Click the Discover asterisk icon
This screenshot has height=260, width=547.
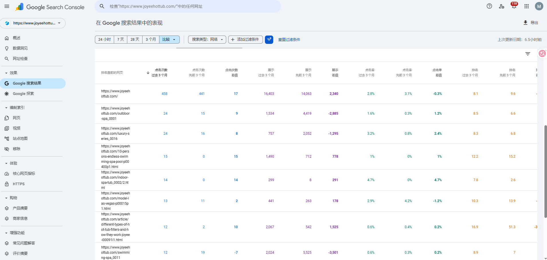click(x=7, y=94)
